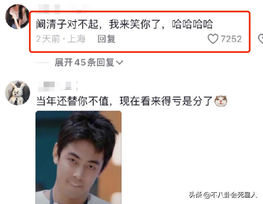Select the comment text 当年还替你不值
The width and height of the screenshot is (263, 204).
pos(73,101)
